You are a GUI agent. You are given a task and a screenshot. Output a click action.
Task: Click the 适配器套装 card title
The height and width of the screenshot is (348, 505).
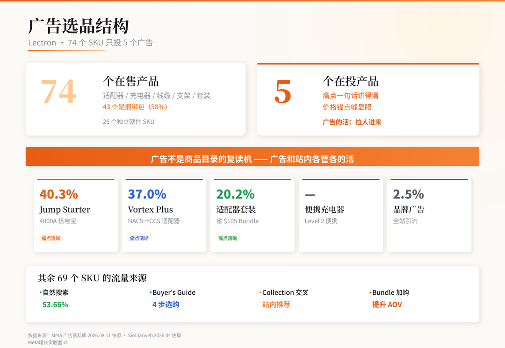click(236, 209)
